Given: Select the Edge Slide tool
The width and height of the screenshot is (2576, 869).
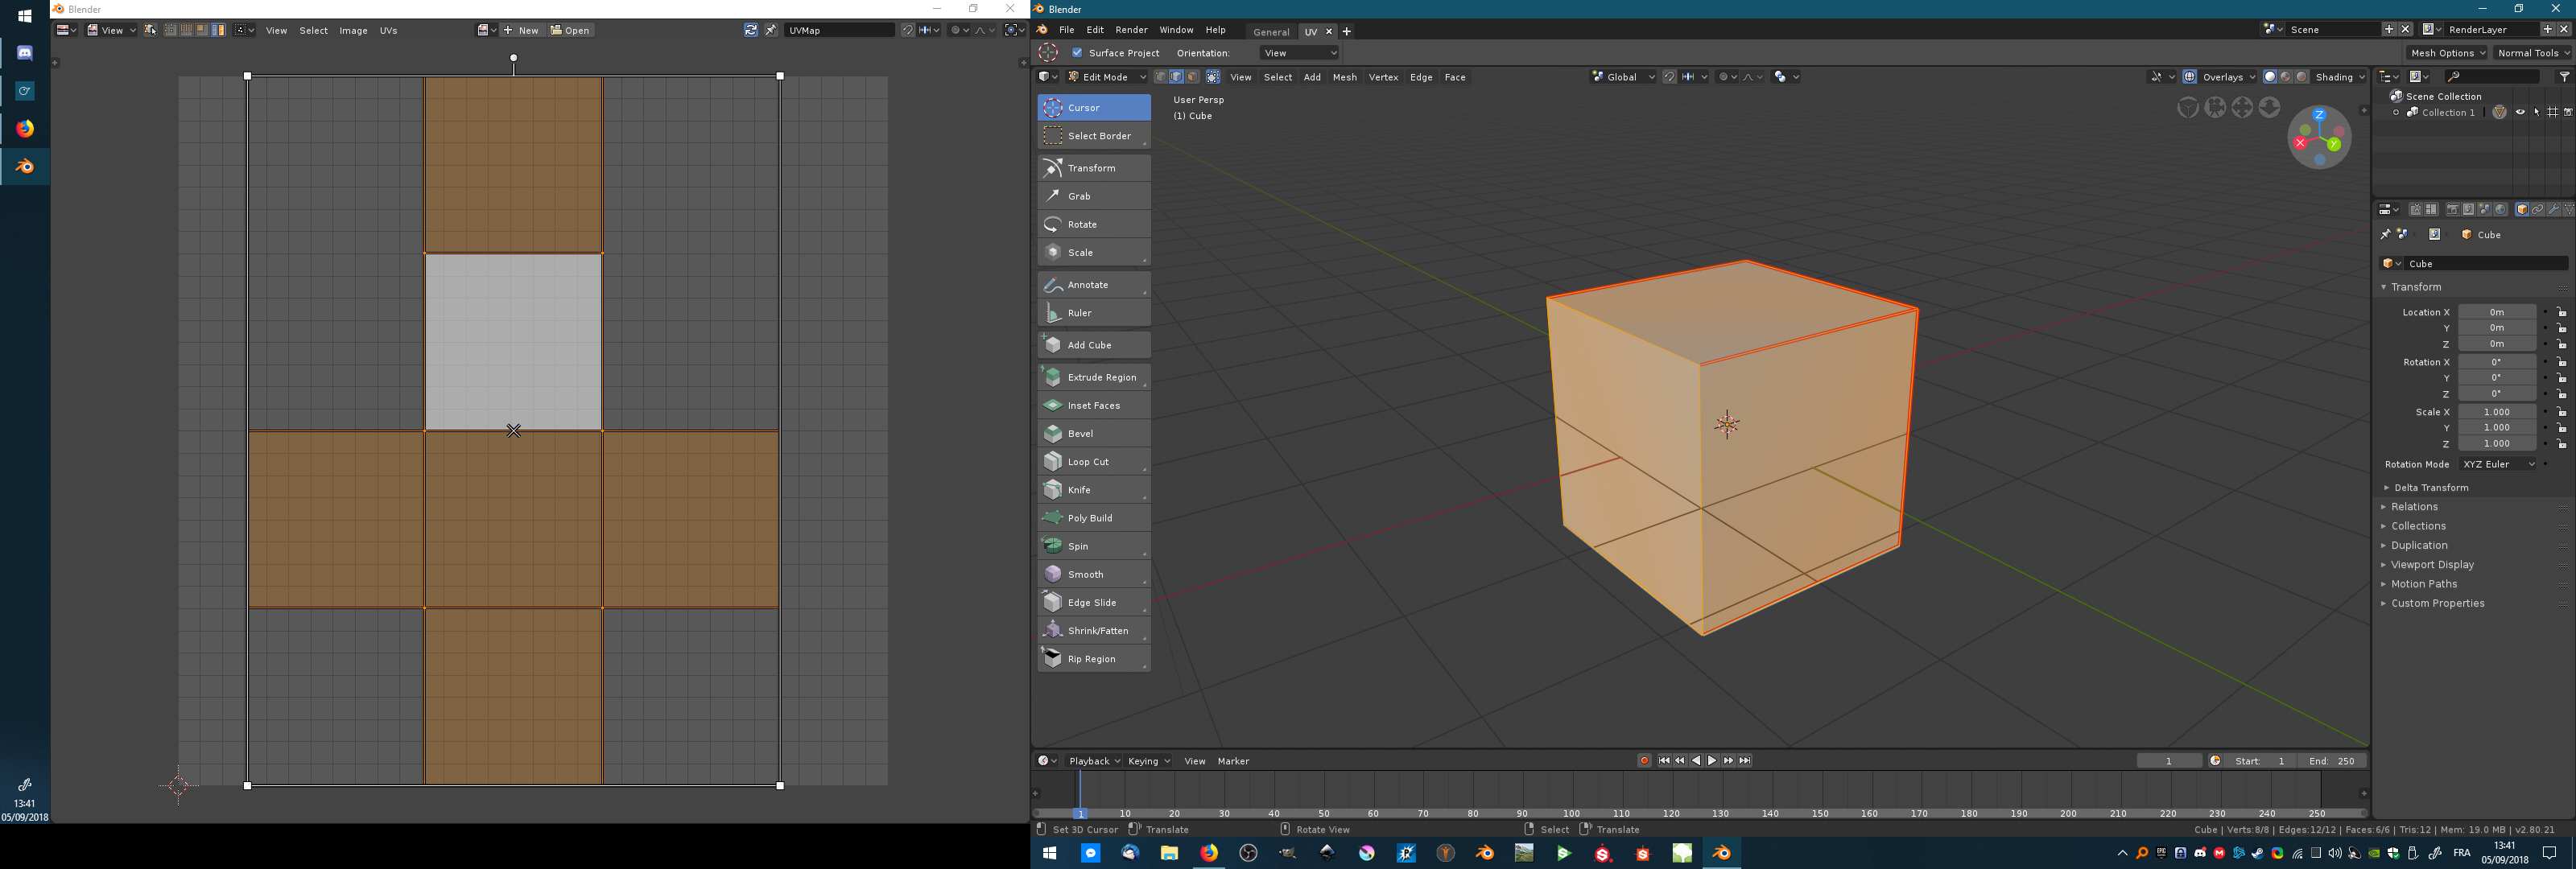Looking at the screenshot, I should [x=1094, y=602].
